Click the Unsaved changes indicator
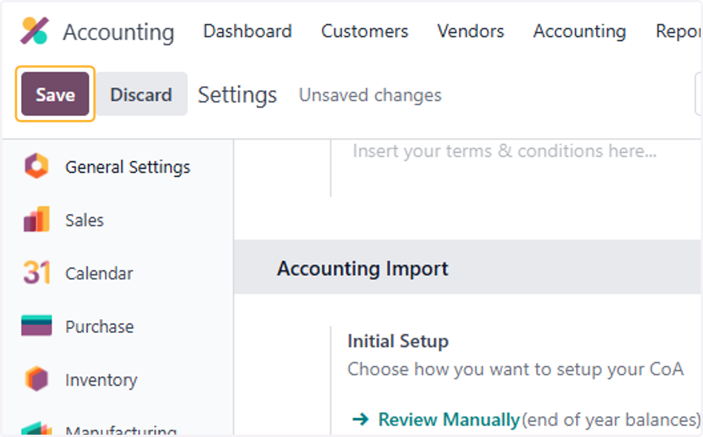This screenshot has height=437, width=703. click(x=370, y=95)
